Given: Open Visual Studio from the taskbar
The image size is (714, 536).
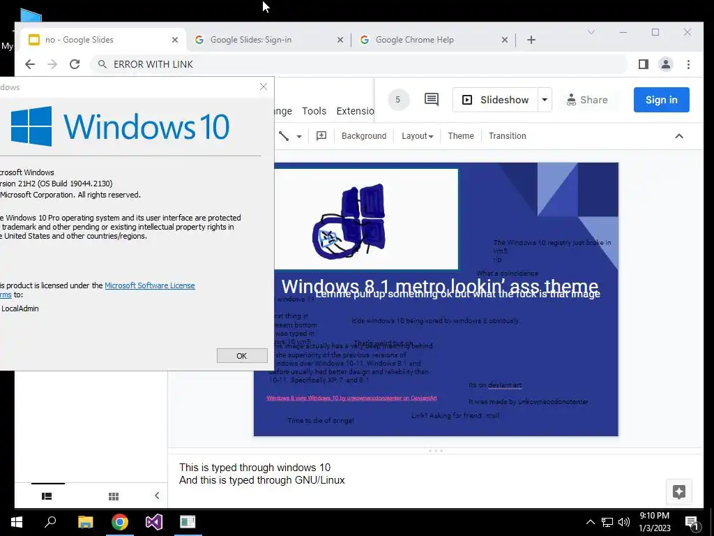Looking at the screenshot, I should (x=154, y=522).
